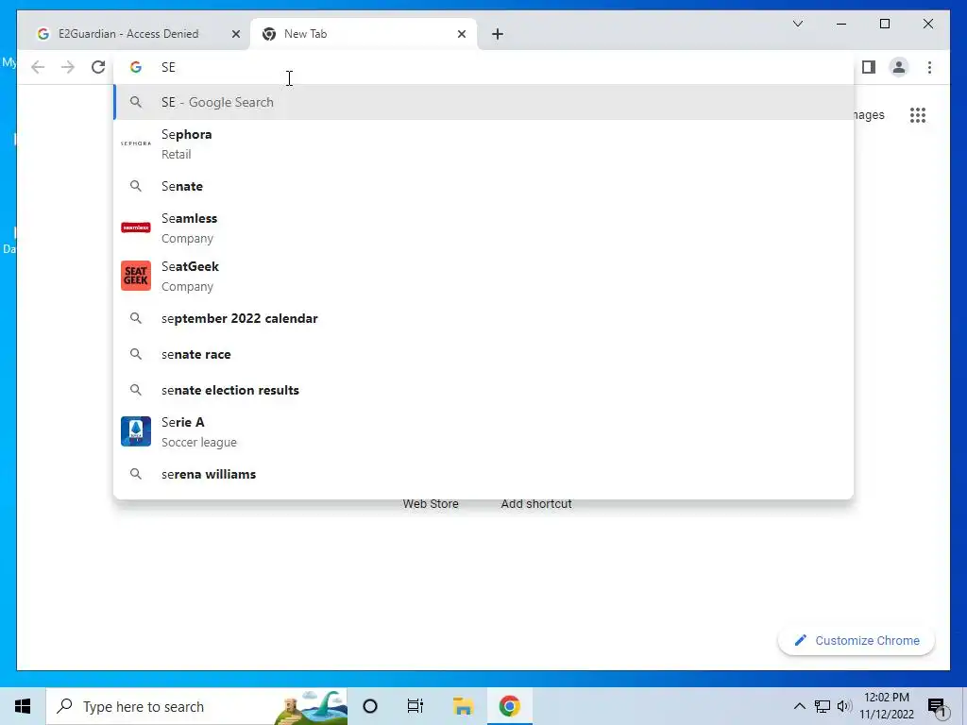Viewport: 967px width, 725px height.
Task: Click the browser Back arrow
Action: click(x=38, y=67)
